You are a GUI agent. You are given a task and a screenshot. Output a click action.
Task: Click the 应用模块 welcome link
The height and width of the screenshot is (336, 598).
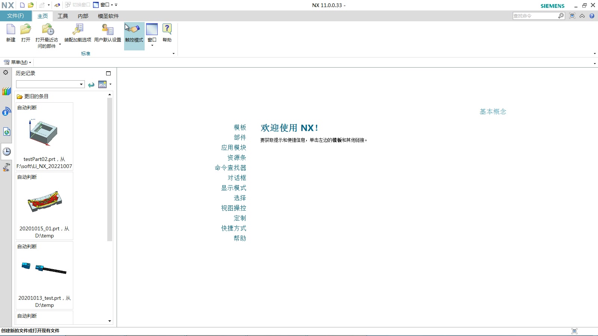(234, 148)
